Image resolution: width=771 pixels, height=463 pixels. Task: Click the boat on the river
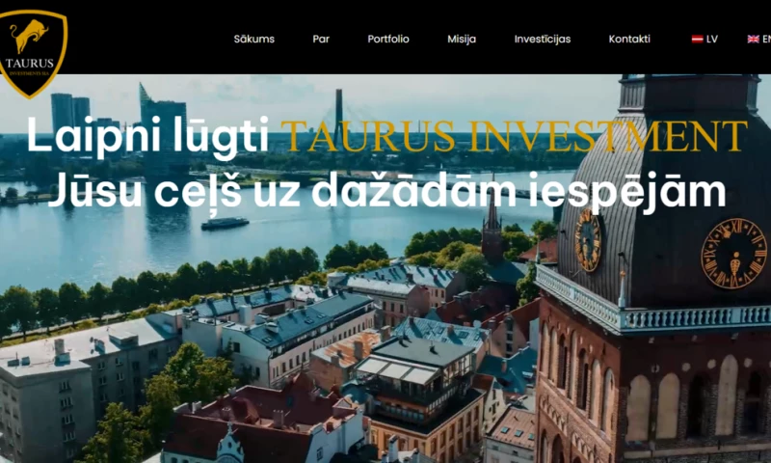(x=225, y=223)
